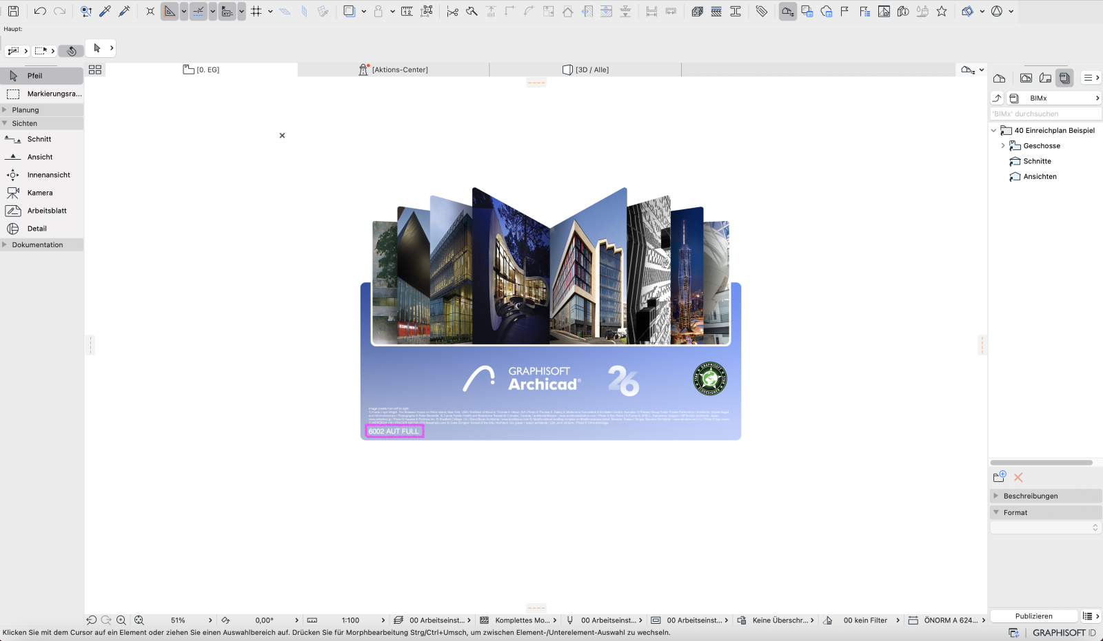Screen dimensions: 1103x641
Task: Select the Ansicht tool
Action: (42, 157)
